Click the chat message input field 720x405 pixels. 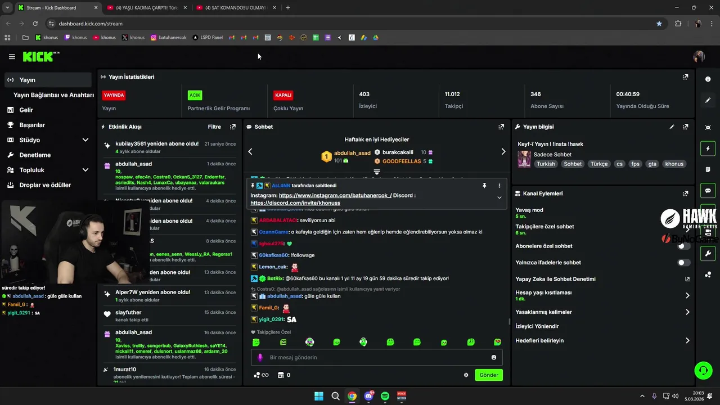coord(377,357)
